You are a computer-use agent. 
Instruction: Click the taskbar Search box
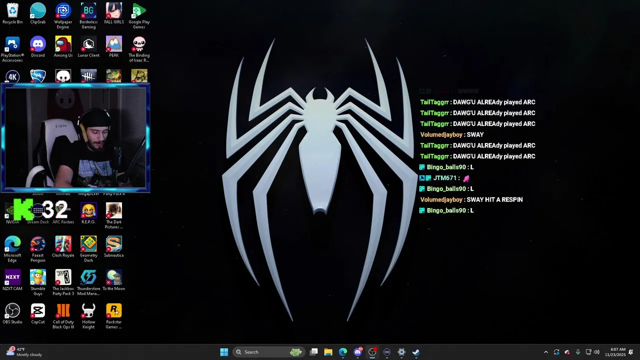pyautogui.click(x=268, y=352)
